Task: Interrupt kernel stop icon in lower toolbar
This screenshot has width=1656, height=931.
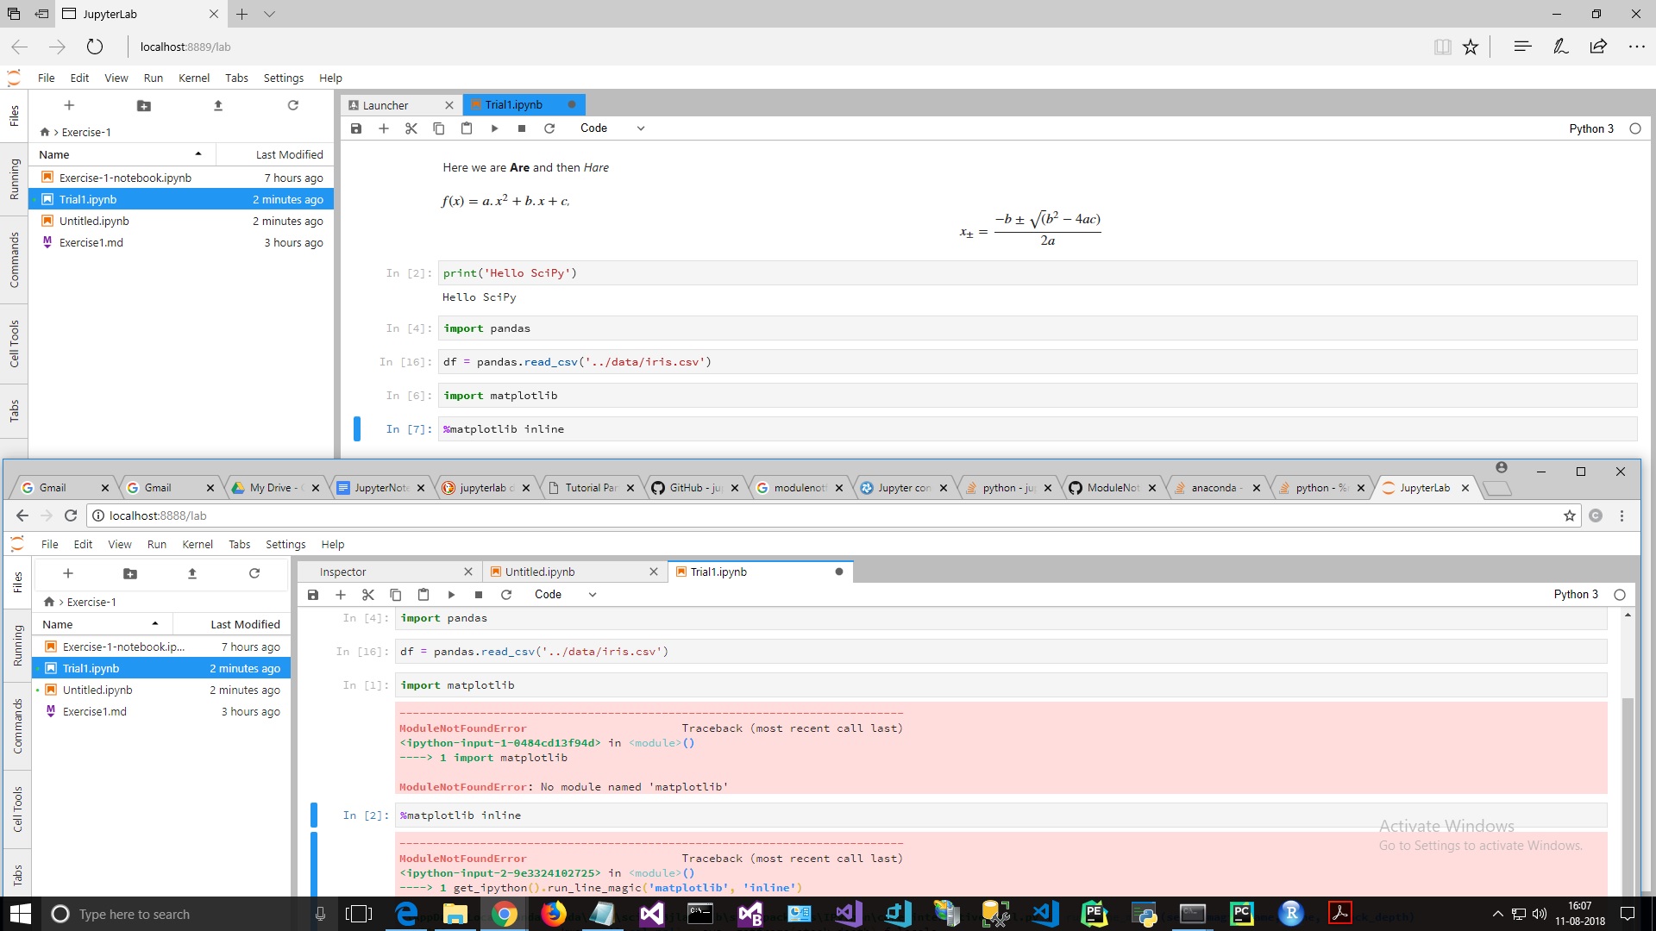Action: pos(479,595)
